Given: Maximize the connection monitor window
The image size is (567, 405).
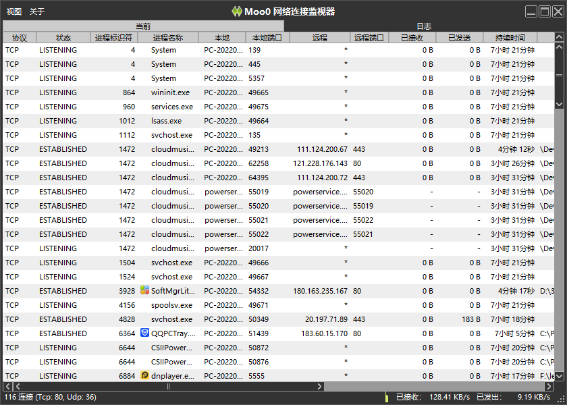Looking at the screenshot, I should click(x=545, y=11).
